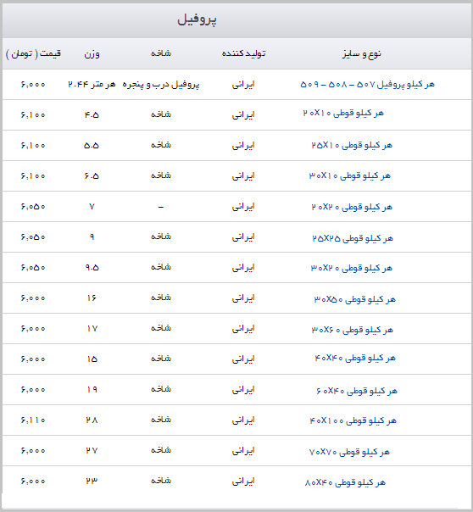
Task: Select weight ۴.۵ in the 20X10 row
Action: (x=92, y=115)
